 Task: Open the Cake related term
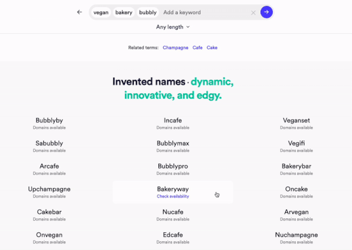pos(212,48)
